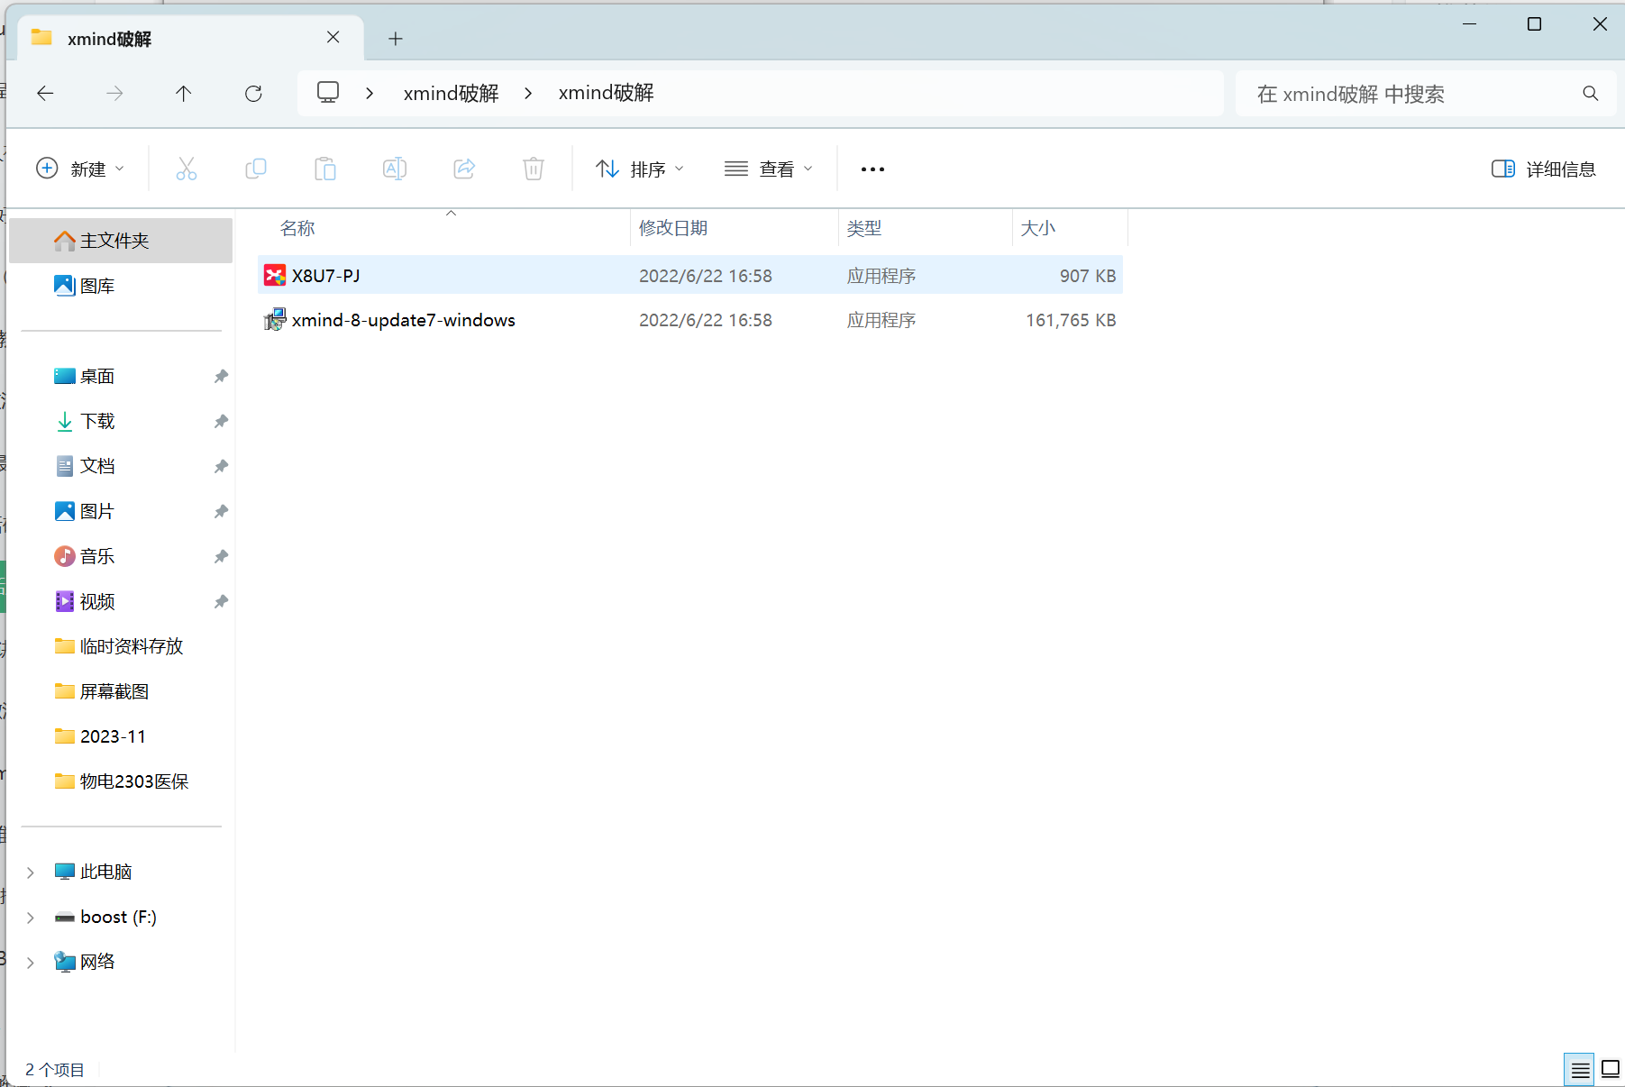Click the Delete trash icon
1625x1087 pixels.
pos(534,169)
